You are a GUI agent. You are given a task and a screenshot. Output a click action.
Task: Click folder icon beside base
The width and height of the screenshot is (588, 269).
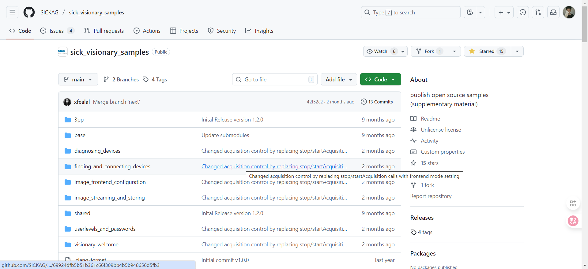[68, 135]
